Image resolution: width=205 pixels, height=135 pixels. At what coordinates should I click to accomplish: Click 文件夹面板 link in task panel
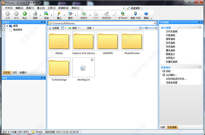pyautogui.click(x=172, y=31)
